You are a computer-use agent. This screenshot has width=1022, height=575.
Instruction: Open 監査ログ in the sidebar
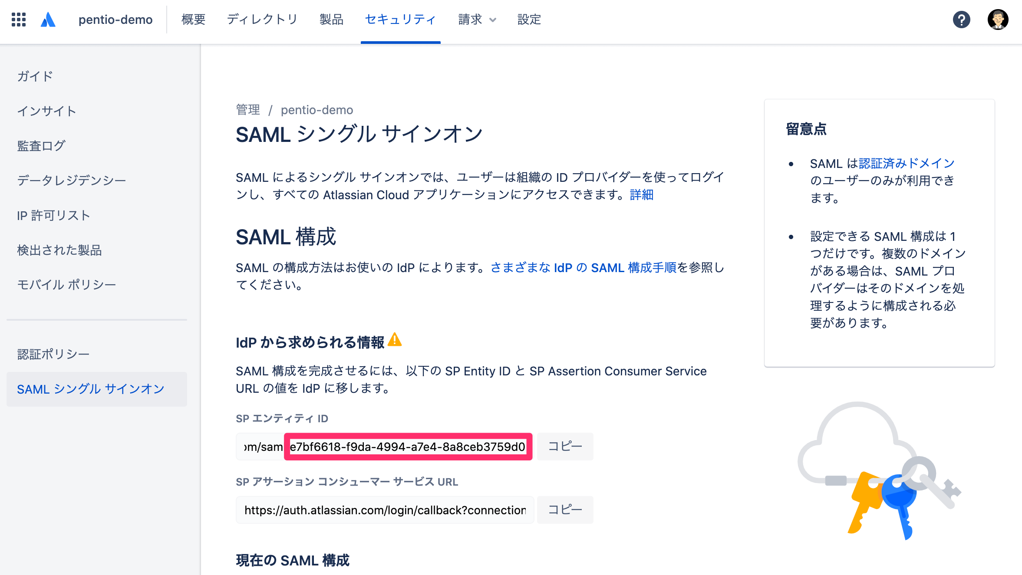tap(97, 146)
